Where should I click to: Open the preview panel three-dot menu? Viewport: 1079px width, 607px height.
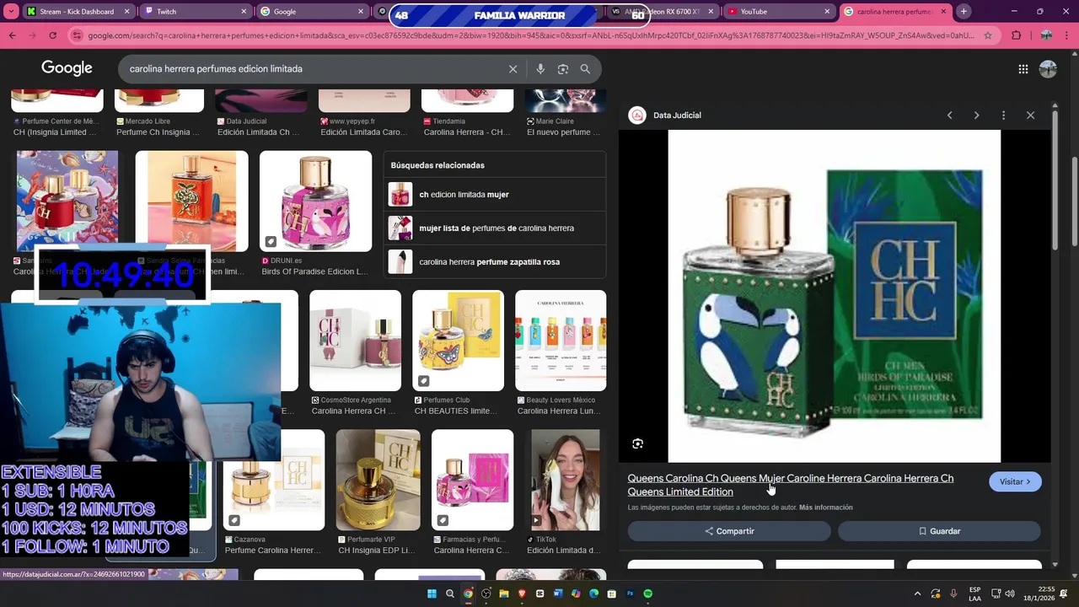(1003, 115)
